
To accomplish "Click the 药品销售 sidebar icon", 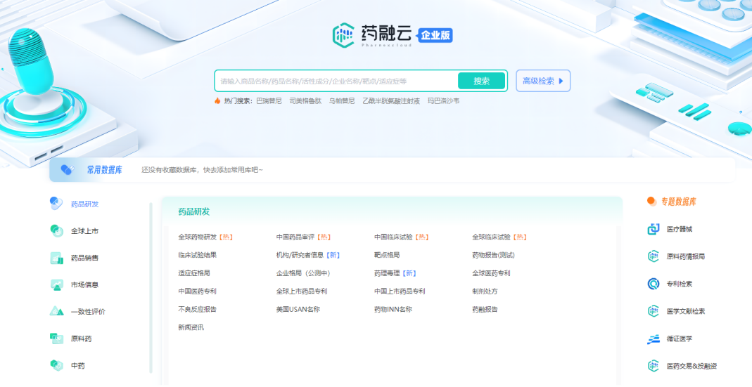I will tap(56, 258).
